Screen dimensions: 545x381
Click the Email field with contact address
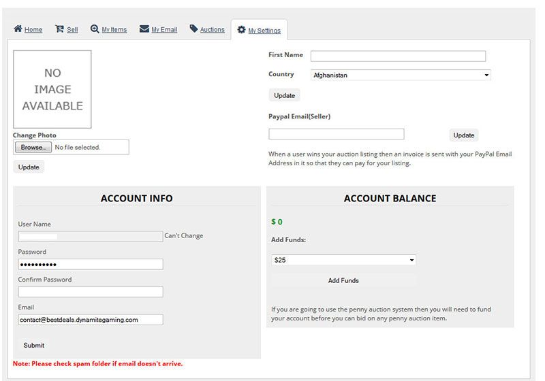pyautogui.click(x=91, y=320)
